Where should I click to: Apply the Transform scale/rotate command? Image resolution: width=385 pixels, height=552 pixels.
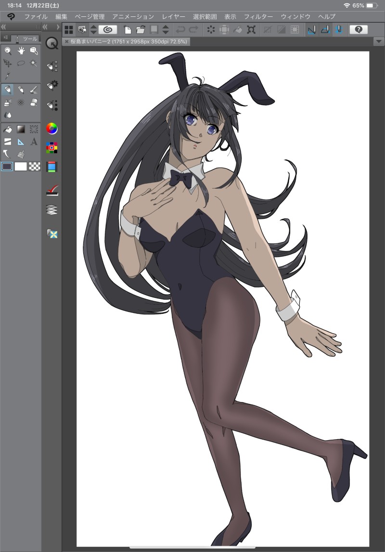coord(251,30)
